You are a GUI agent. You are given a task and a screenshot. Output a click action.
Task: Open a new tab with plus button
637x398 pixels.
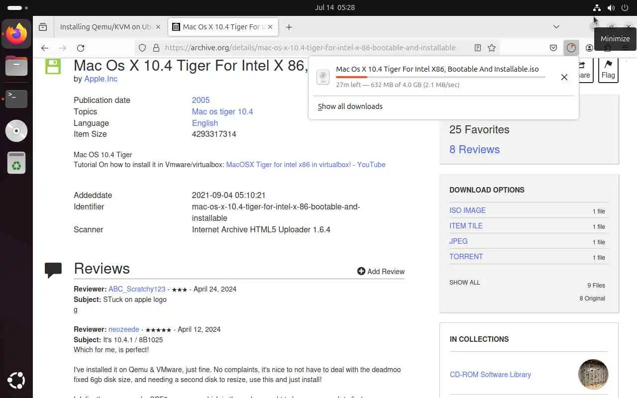[x=289, y=27]
